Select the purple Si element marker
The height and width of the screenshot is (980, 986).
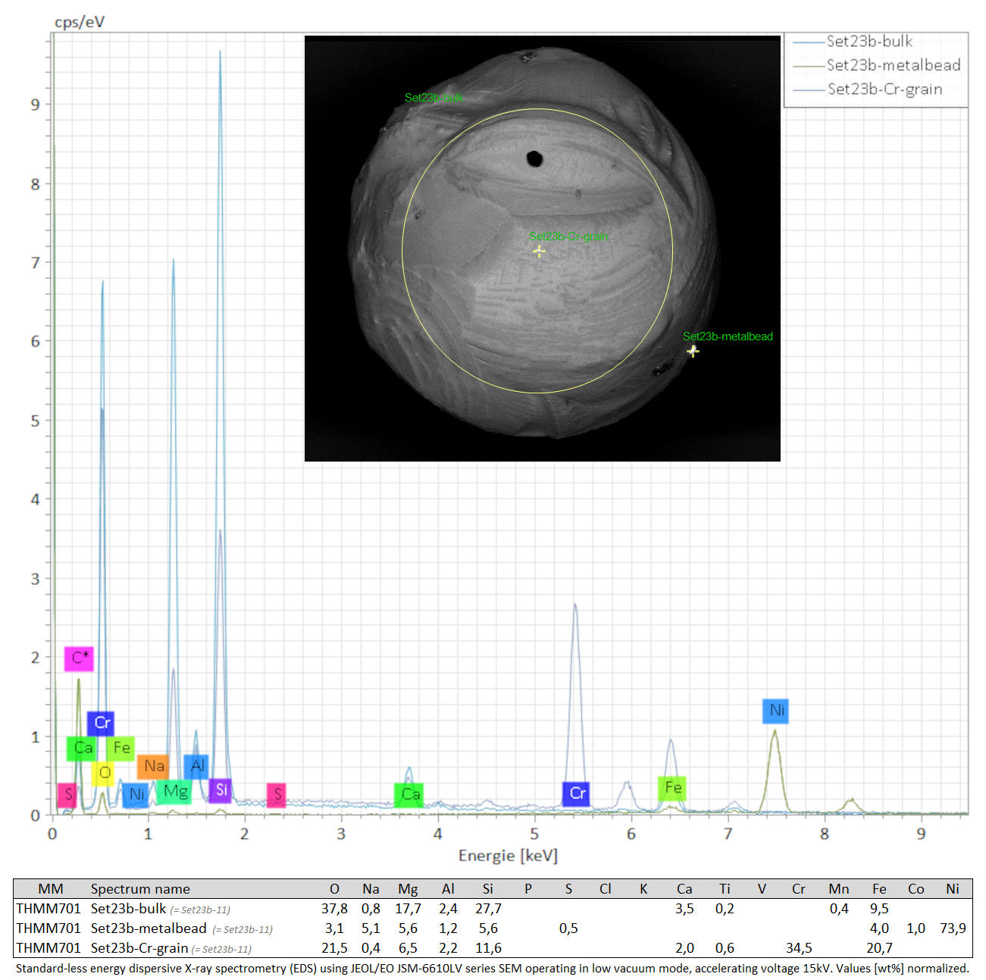221,790
